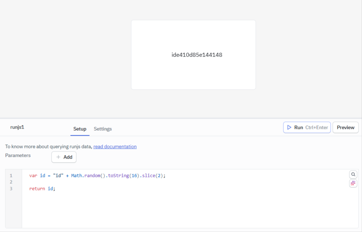Image resolution: width=362 pixels, height=232 pixels.
Task: Click the Parameters label
Action: [x=18, y=155]
